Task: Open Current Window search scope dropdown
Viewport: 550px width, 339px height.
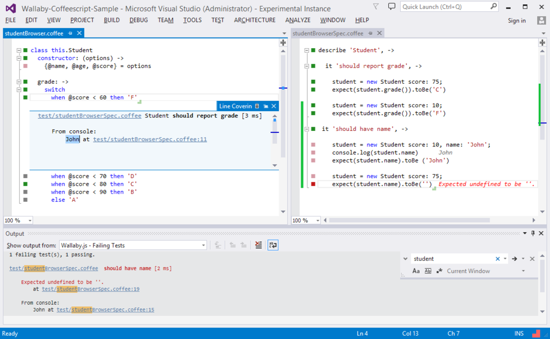Action: [x=523, y=271]
